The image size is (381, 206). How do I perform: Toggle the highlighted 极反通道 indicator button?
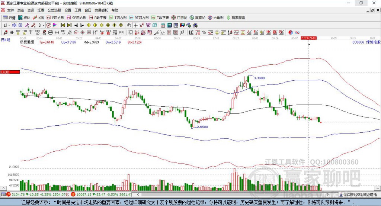click(x=49, y=25)
